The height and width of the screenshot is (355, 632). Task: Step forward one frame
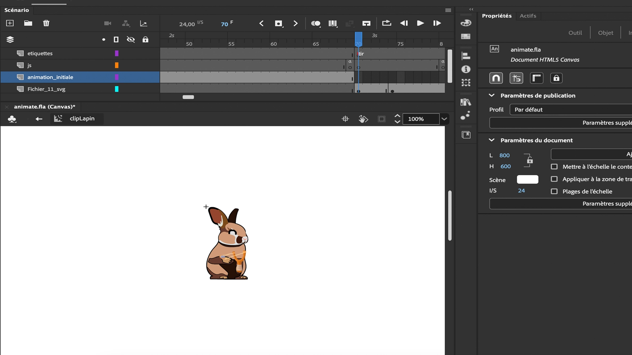pyautogui.click(x=437, y=23)
